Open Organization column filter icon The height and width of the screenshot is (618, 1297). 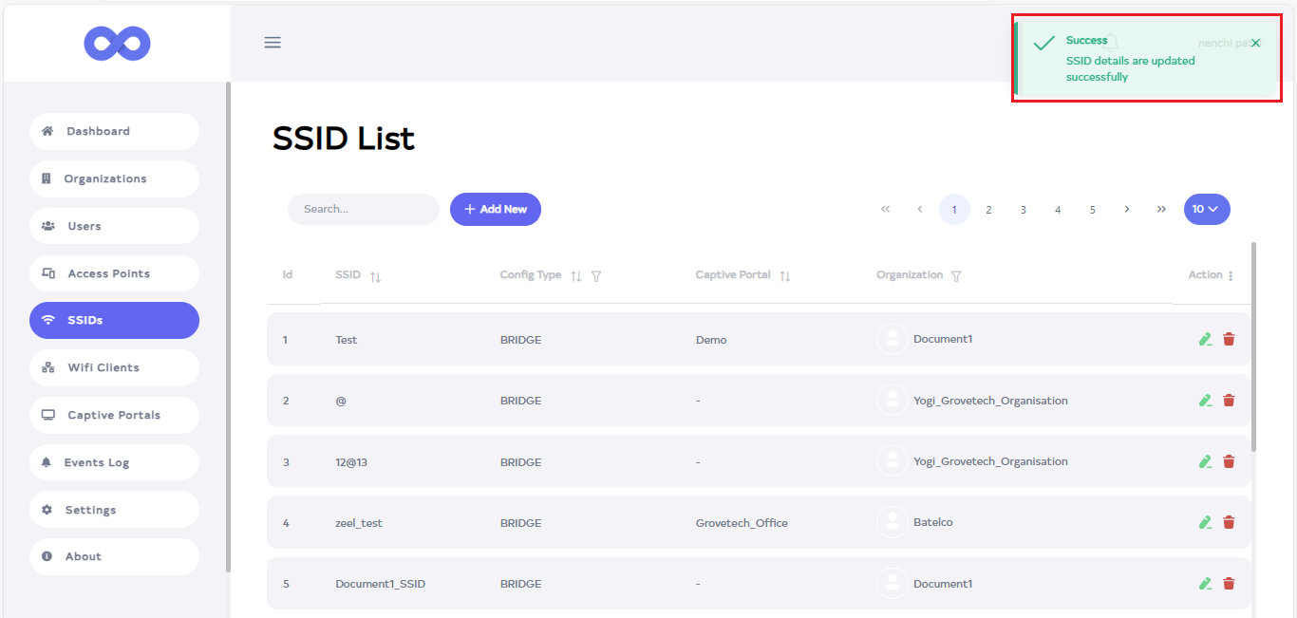(x=956, y=276)
